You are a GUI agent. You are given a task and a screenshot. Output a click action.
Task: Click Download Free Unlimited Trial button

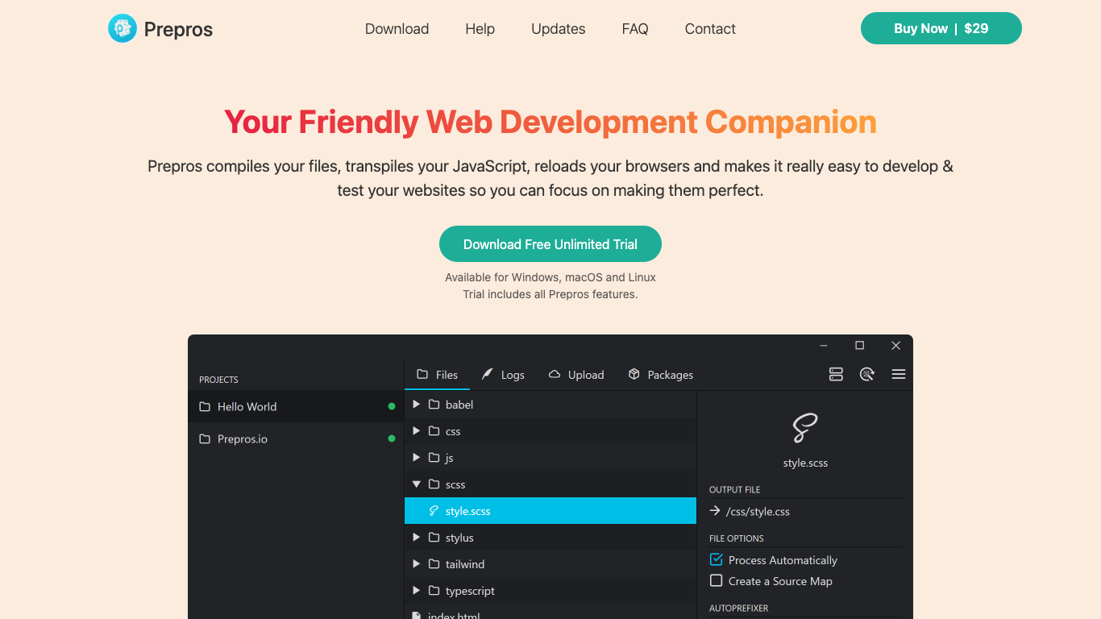tap(550, 244)
